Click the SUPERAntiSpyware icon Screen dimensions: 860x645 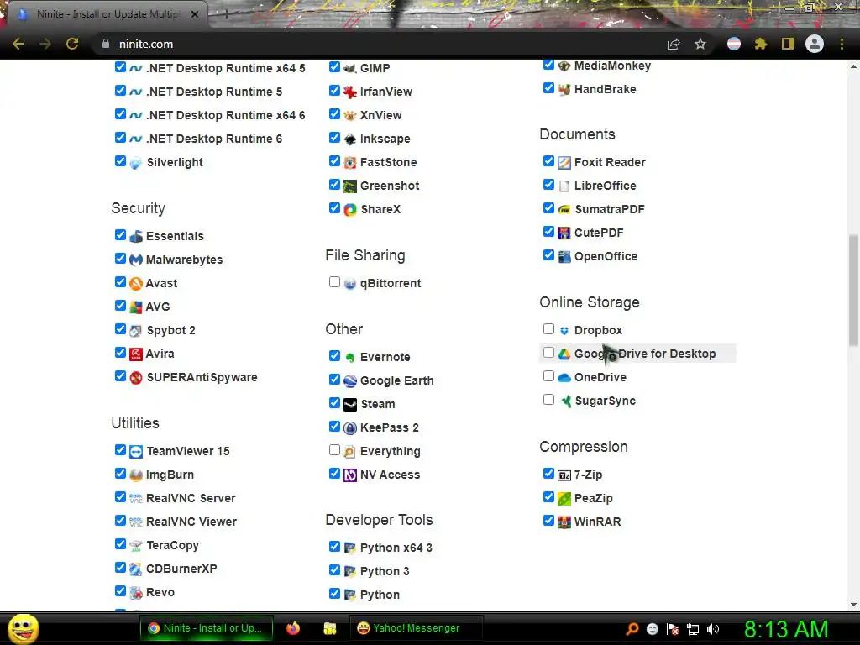click(x=135, y=377)
